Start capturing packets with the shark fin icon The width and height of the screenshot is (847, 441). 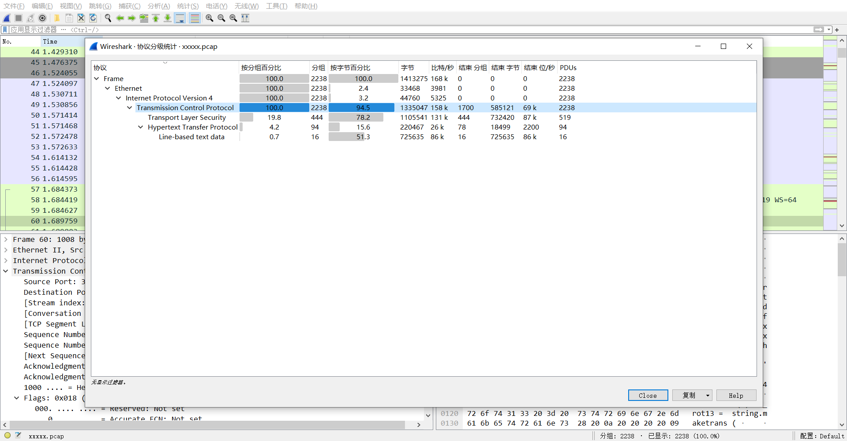tap(7, 18)
